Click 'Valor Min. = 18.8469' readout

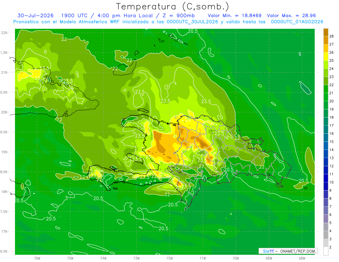point(234,16)
